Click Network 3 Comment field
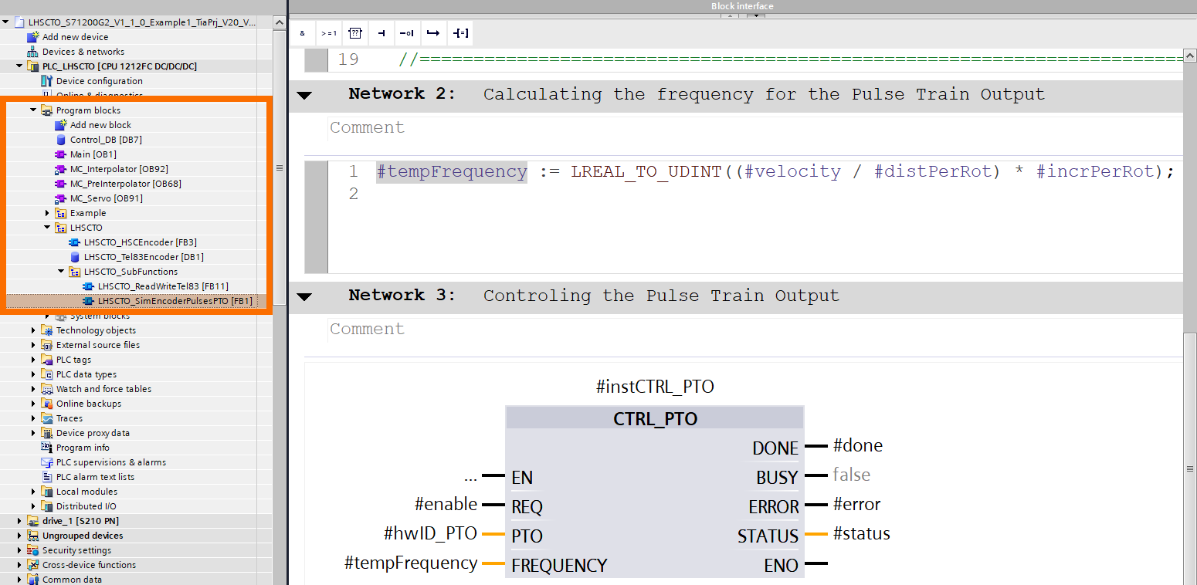This screenshot has height=585, width=1197. pos(755,330)
